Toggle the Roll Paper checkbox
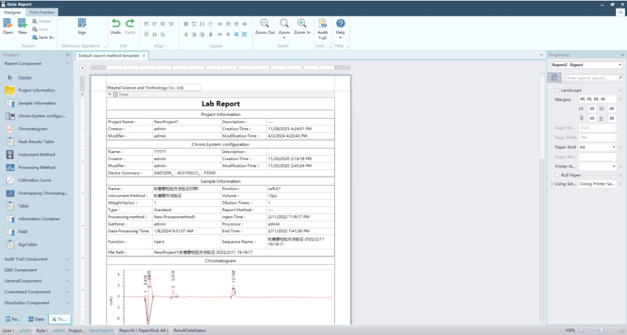627x335 pixels. click(557, 175)
